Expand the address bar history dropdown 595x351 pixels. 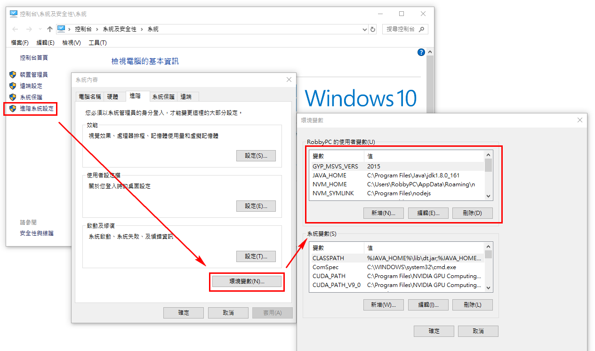click(x=364, y=29)
